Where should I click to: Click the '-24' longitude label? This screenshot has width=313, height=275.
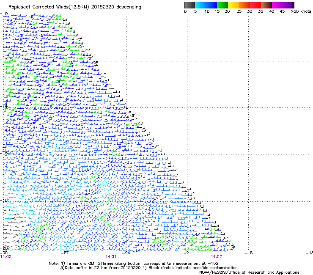click(x=126, y=253)
